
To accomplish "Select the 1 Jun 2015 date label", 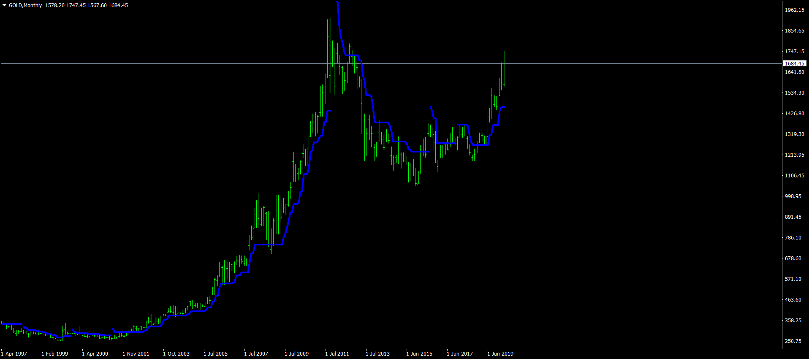I will pyautogui.click(x=419, y=354).
